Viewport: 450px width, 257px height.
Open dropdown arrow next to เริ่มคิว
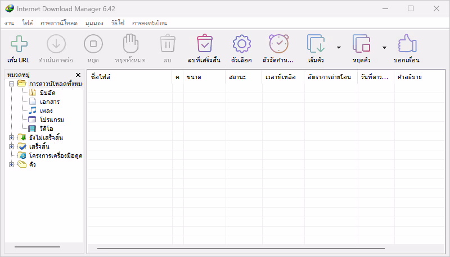339,48
